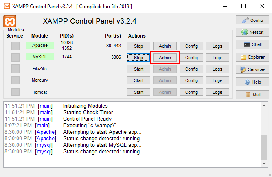Click the Apache module label
Image resolution: width=272 pixels, height=177 pixels.
click(40, 45)
